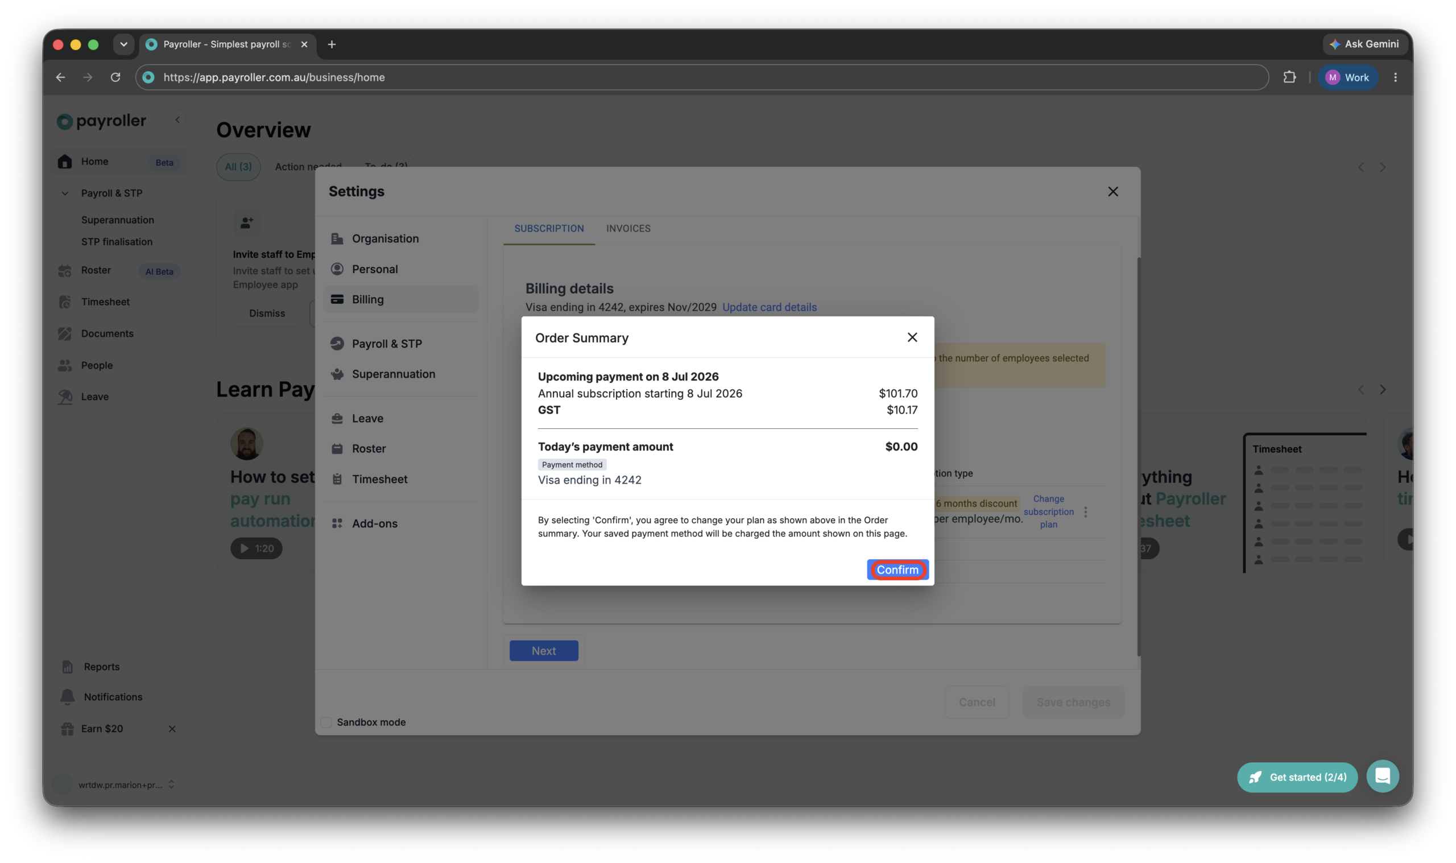Click Cancel in Settings footer
Viewport: 1456px width, 863px height.
click(977, 702)
